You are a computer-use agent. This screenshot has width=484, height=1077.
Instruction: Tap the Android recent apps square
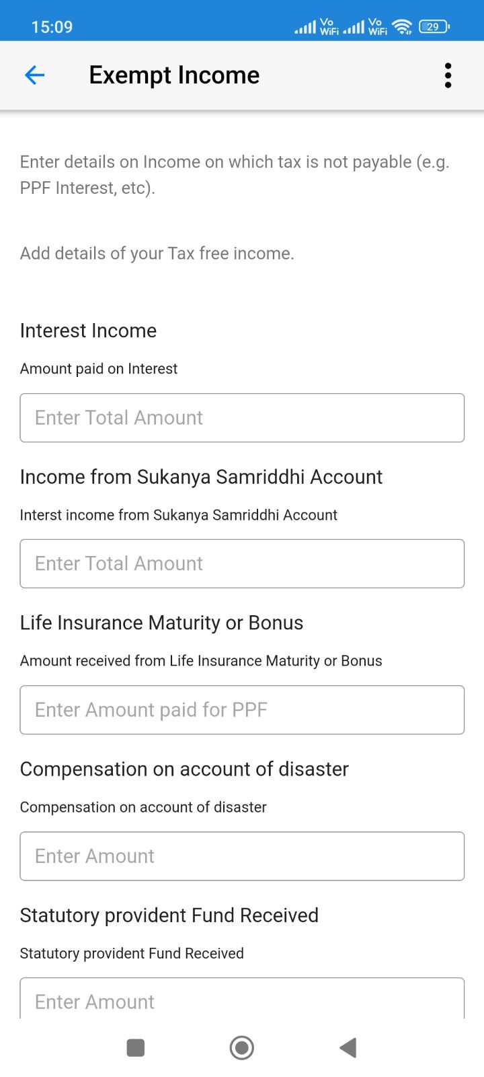pos(136,1047)
